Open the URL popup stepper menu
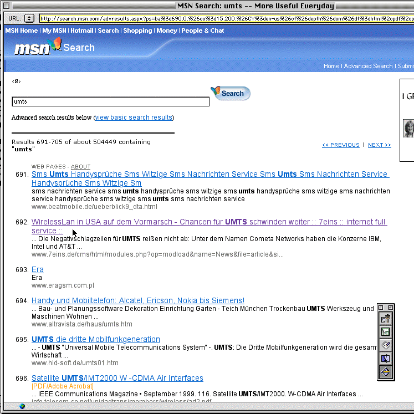414x414 pixels. click(29, 18)
